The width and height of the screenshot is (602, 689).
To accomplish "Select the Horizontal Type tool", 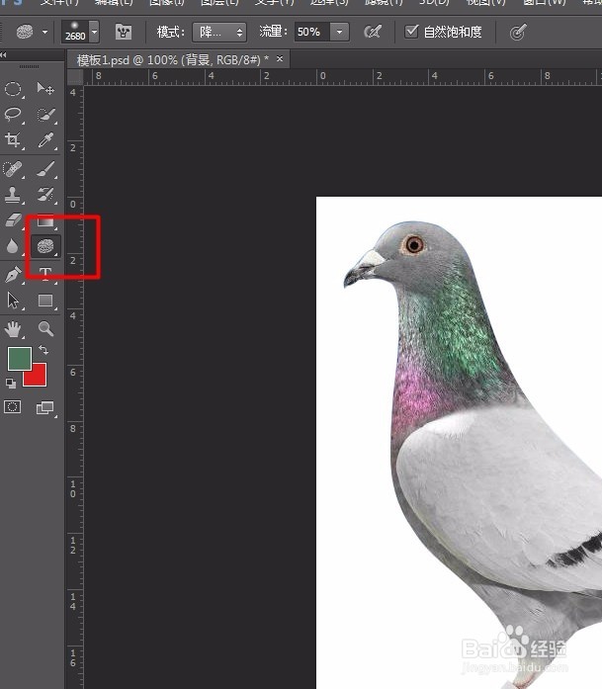I will 45,274.
